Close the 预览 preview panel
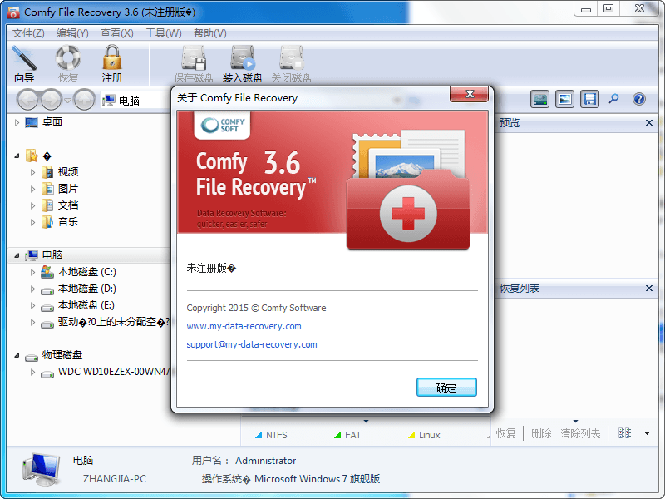Screen dimensions: 665x499 tap(649, 123)
